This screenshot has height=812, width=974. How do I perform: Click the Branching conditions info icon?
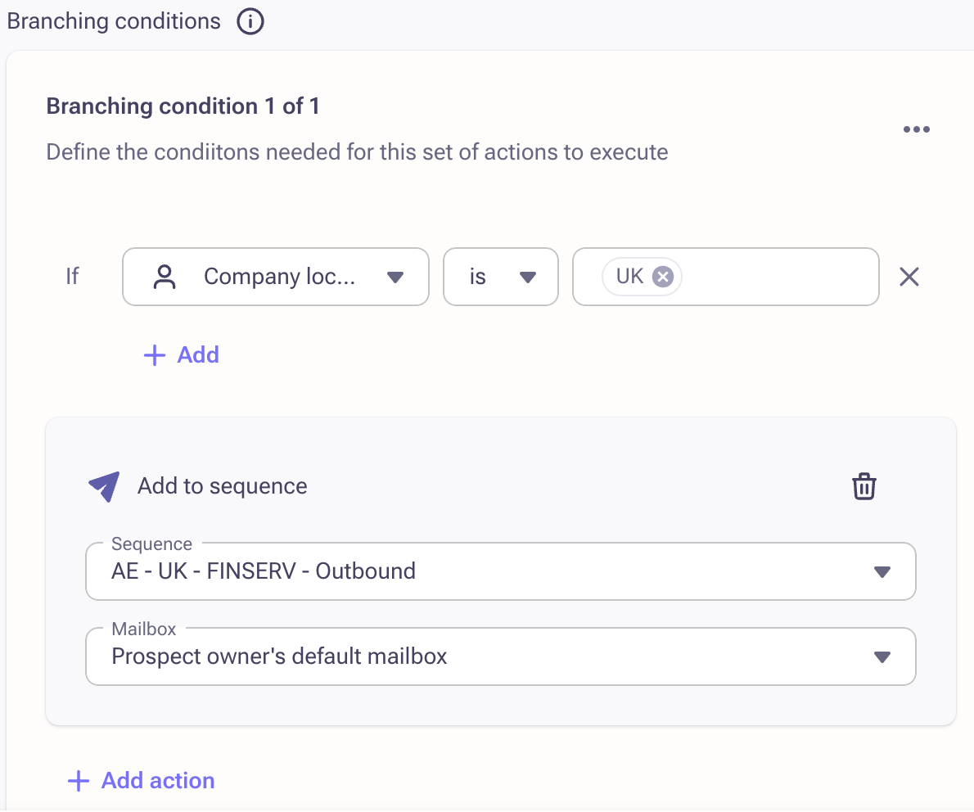tap(250, 21)
